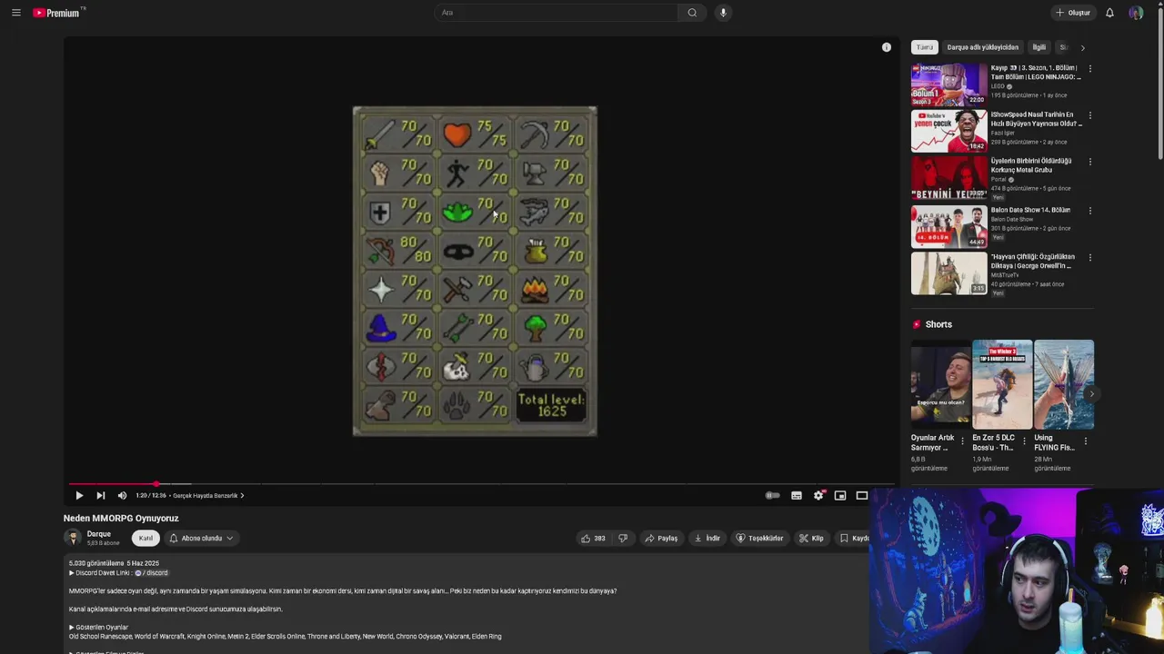The width and height of the screenshot is (1164, 654).
Task: Open chapter Gerçek Hayatla Benzerlik
Action: 208,496
